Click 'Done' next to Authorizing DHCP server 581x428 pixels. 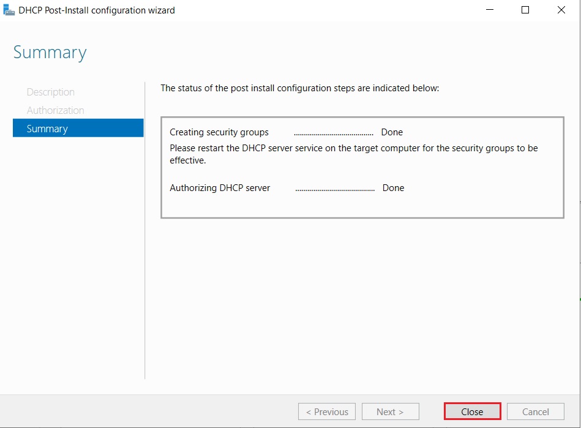(393, 188)
